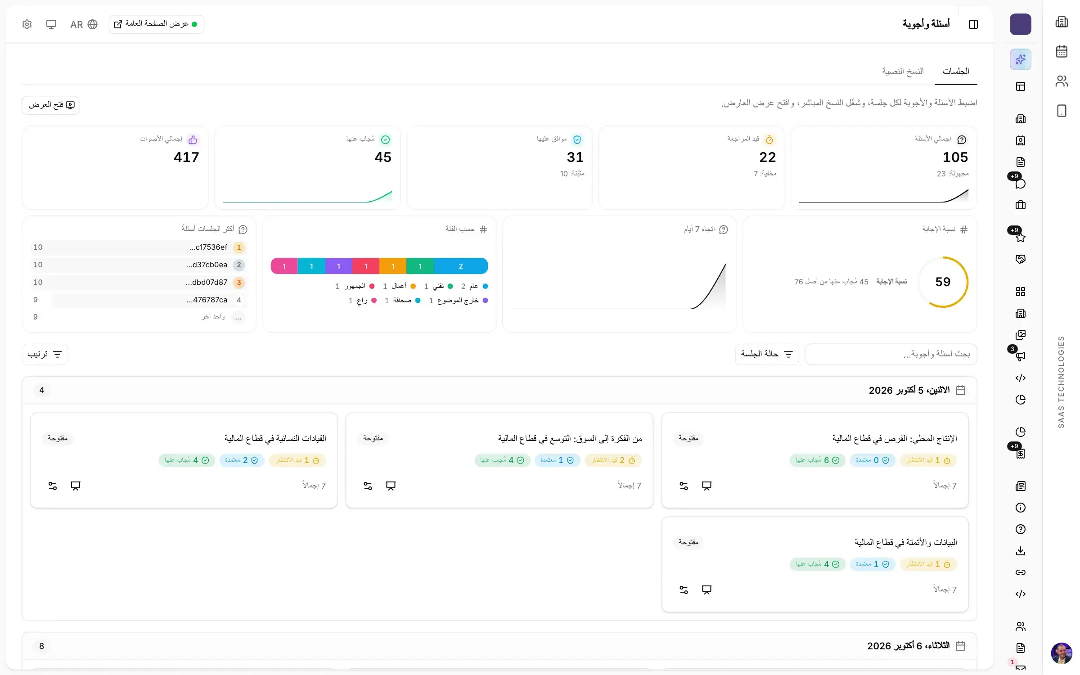The height and width of the screenshot is (675, 1080).
Task: Click the star icon with +9 badge
Action: click(x=1020, y=237)
